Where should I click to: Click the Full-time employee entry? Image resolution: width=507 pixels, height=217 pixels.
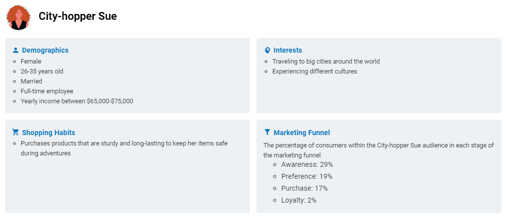click(x=47, y=91)
